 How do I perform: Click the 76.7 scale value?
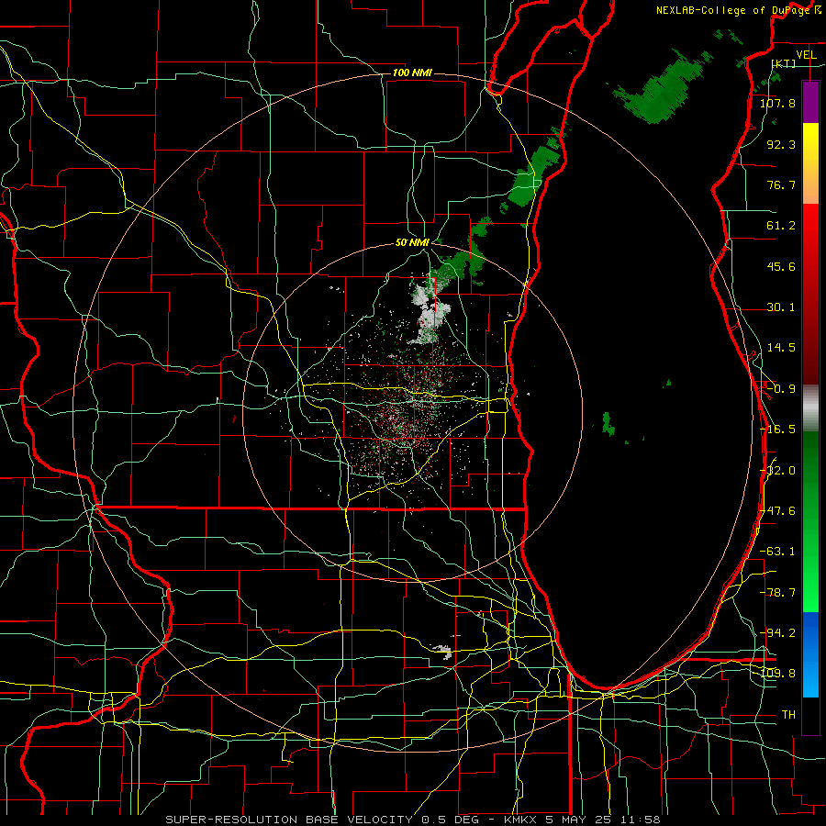[x=781, y=184]
